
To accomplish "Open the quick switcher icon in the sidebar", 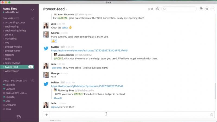I will tap(19, 117).
